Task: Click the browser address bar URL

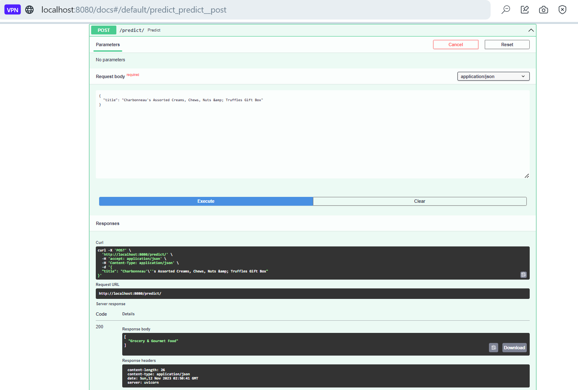Action: coord(134,10)
